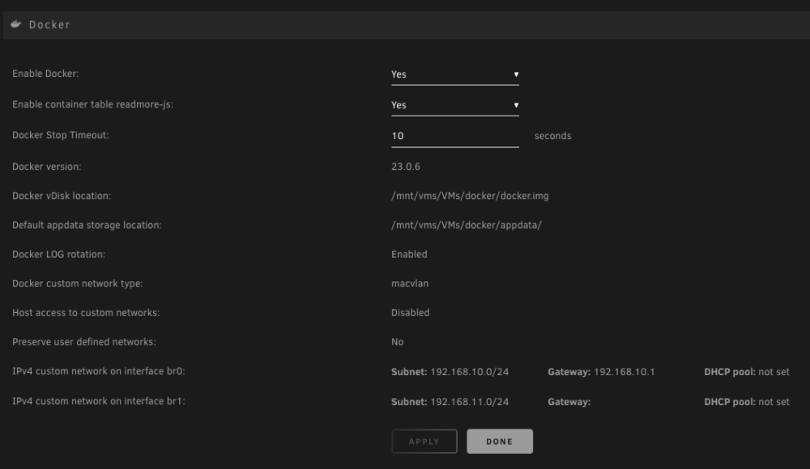Click the Docker Stop Timeout input field
Screen dimensions: 810x469
click(x=454, y=136)
